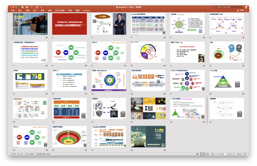Click the zoom in plus button
Screen dimensions: 257x166
pos(234,154)
